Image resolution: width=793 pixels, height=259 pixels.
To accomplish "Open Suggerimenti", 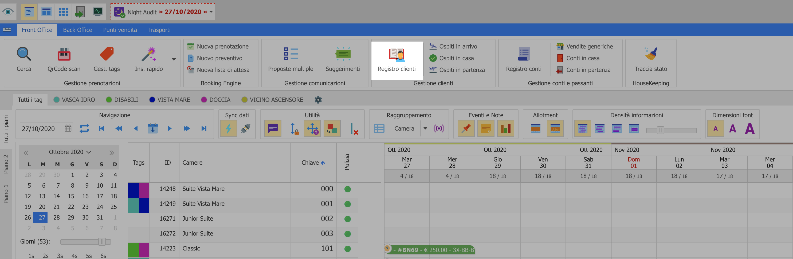I will (343, 59).
